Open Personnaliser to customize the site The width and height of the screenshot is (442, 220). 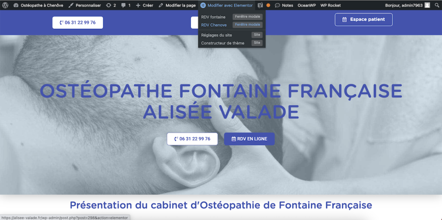(85, 5)
